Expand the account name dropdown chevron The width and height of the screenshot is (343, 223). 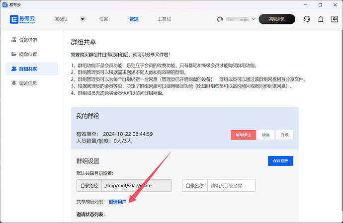[254, 19]
